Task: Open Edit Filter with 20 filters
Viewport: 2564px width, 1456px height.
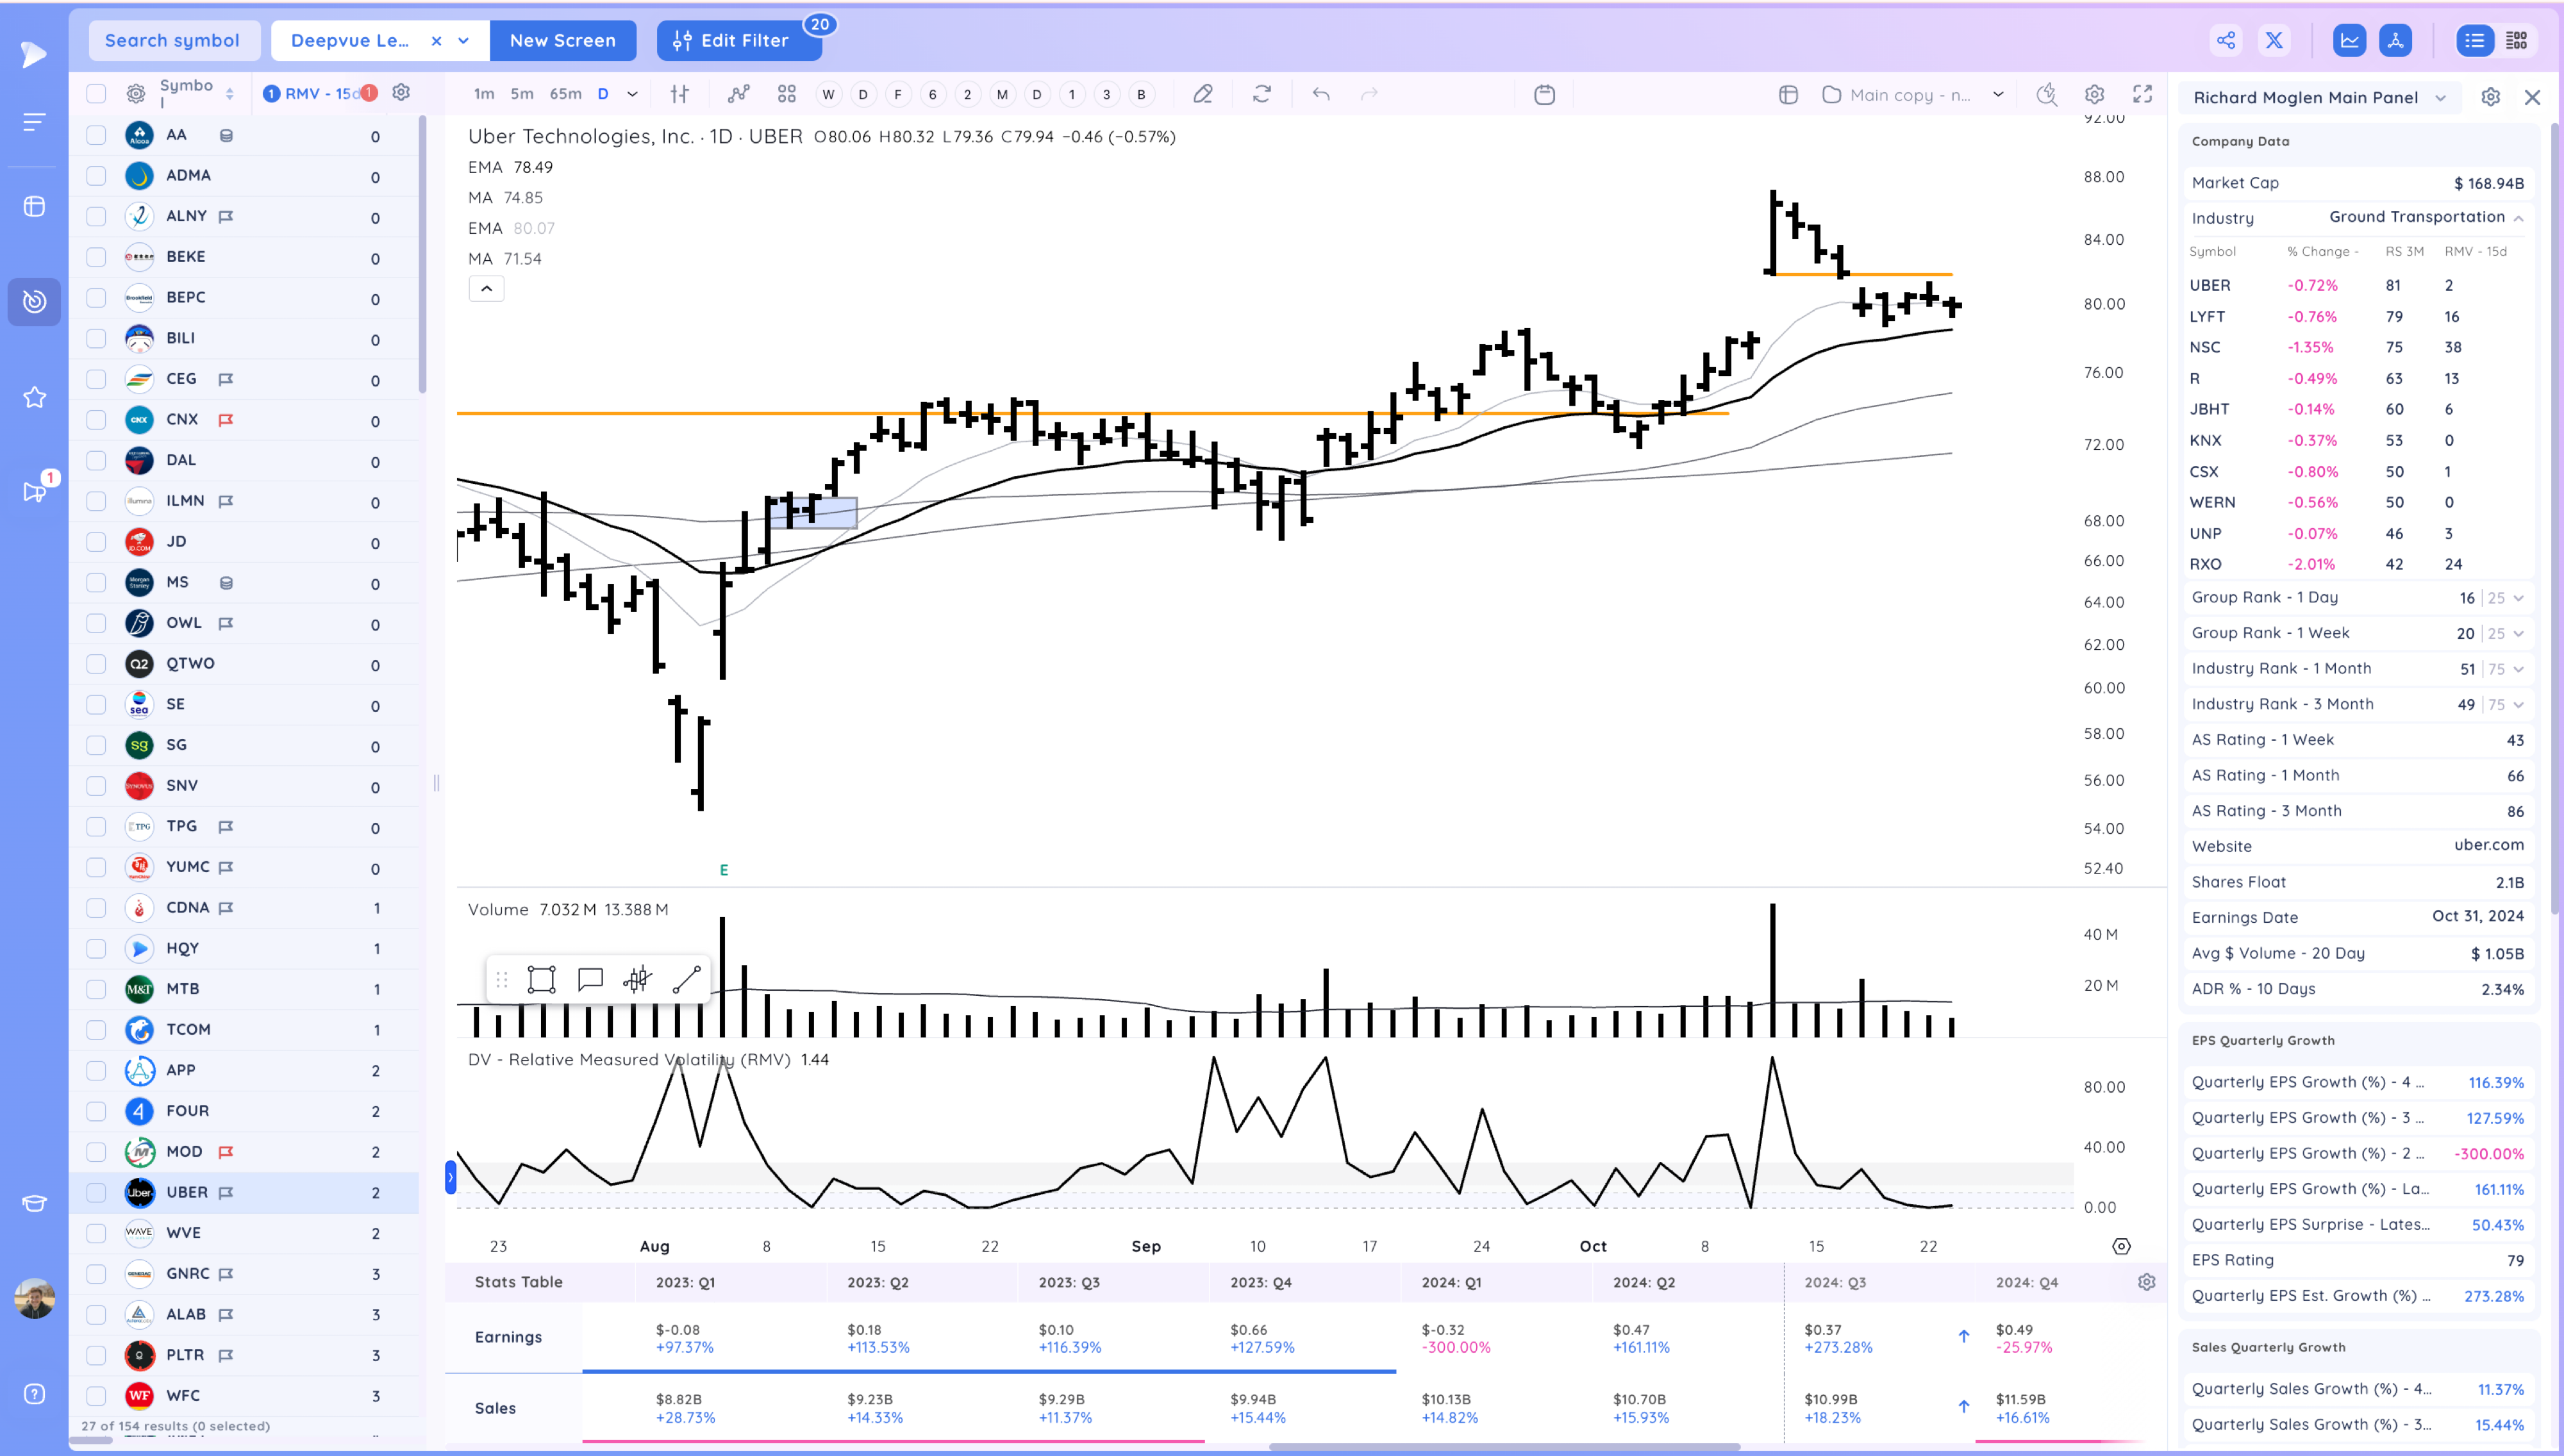Action: pyautogui.click(x=740, y=40)
